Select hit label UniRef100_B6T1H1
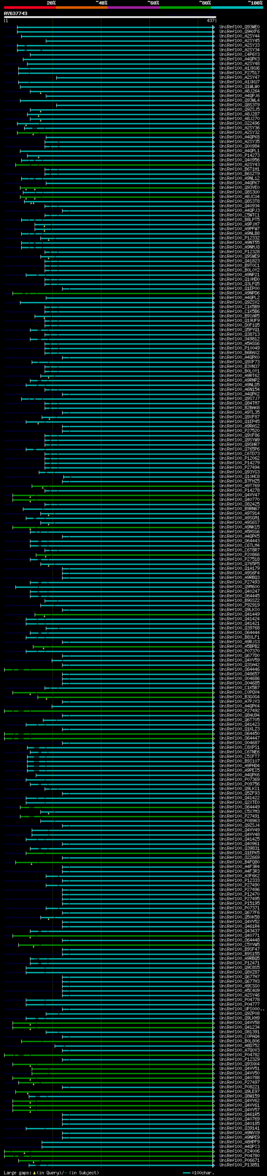Screen dimensions: 267x1176 pyautogui.click(x=239, y=169)
